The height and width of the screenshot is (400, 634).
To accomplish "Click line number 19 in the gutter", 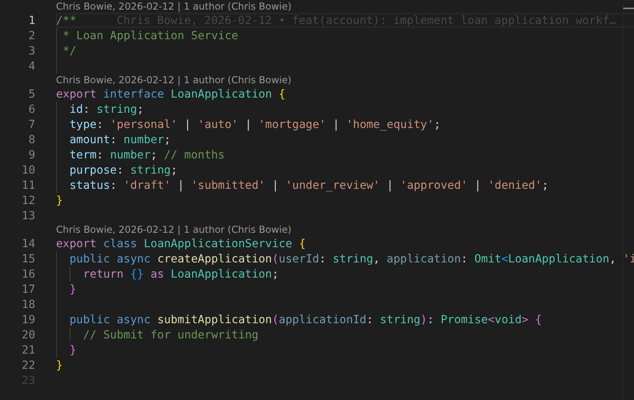I will tap(28, 320).
